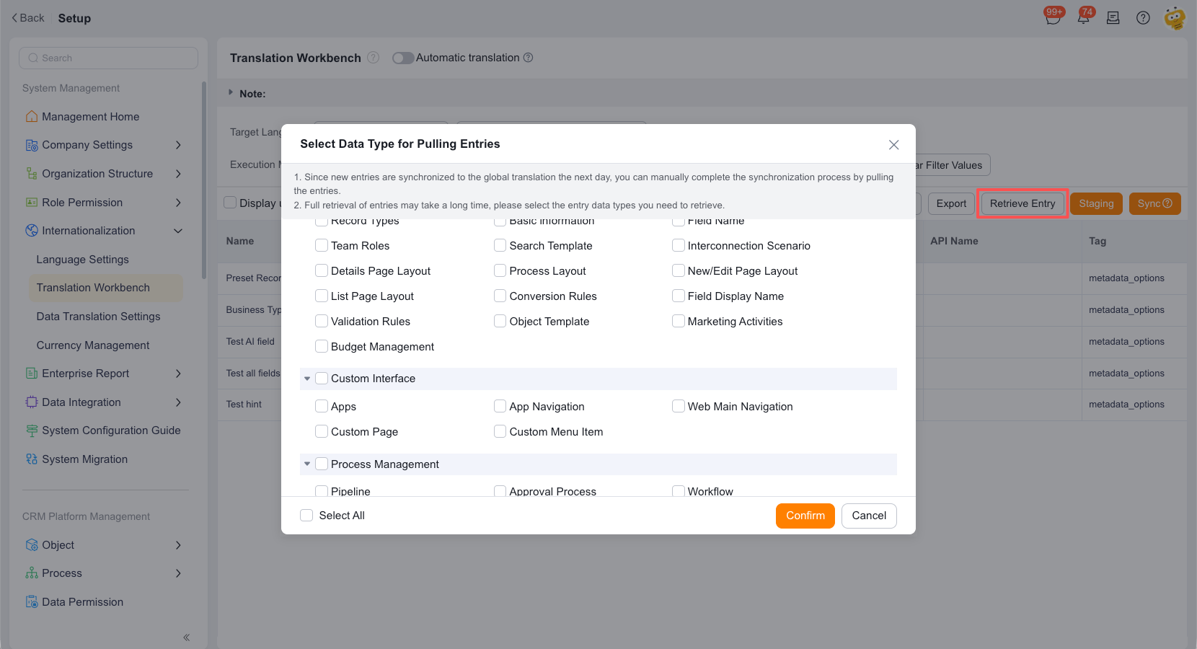Toggle the Automatic translation switch

(403, 58)
